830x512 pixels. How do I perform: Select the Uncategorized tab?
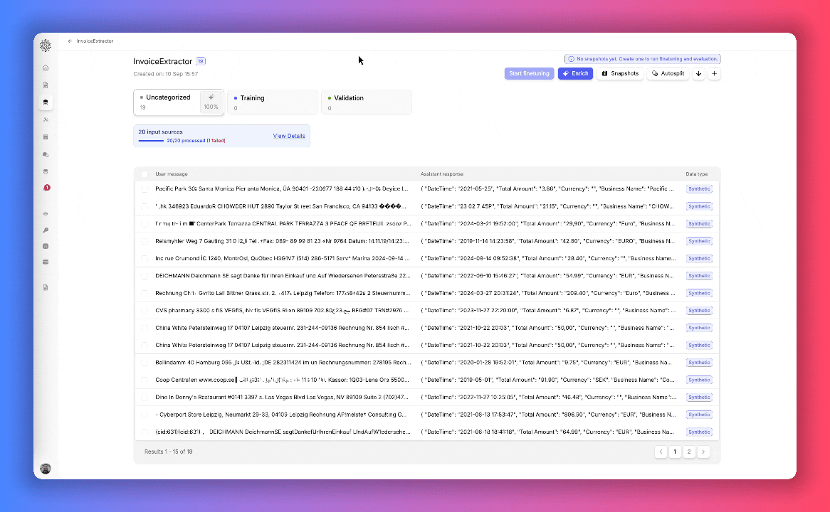pyautogui.click(x=179, y=102)
